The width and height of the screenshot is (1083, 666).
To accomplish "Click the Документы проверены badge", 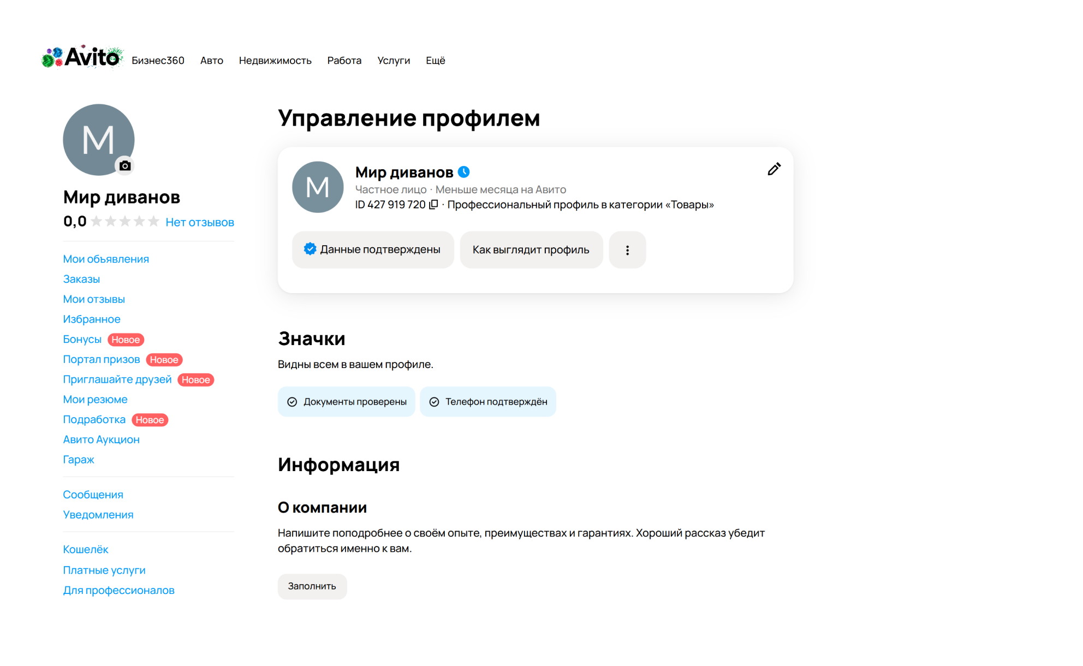I will click(x=346, y=402).
